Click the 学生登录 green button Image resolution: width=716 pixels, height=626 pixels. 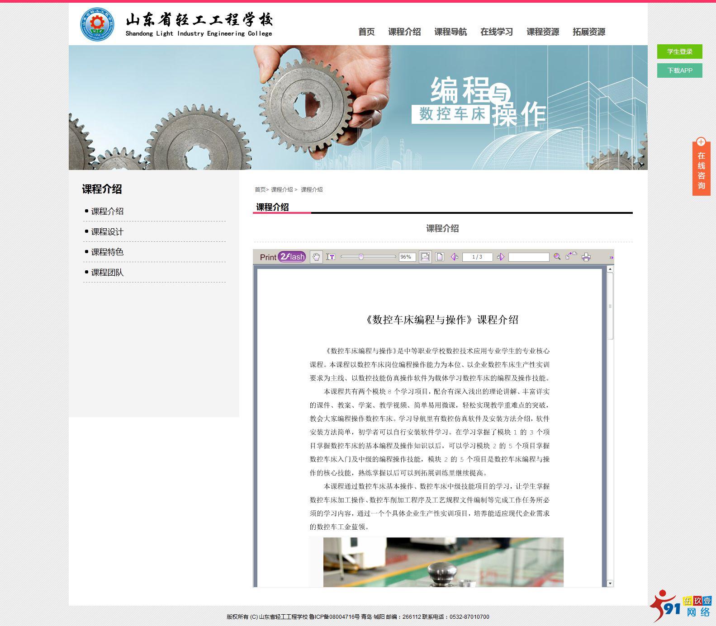pos(680,52)
